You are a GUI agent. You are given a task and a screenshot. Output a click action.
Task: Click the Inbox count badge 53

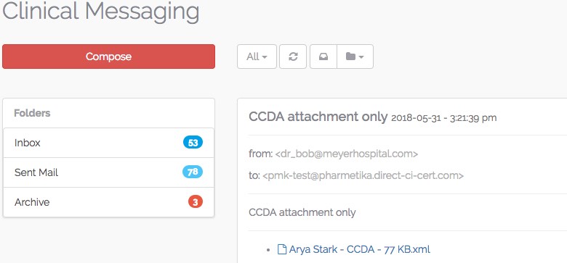click(x=193, y=143)
